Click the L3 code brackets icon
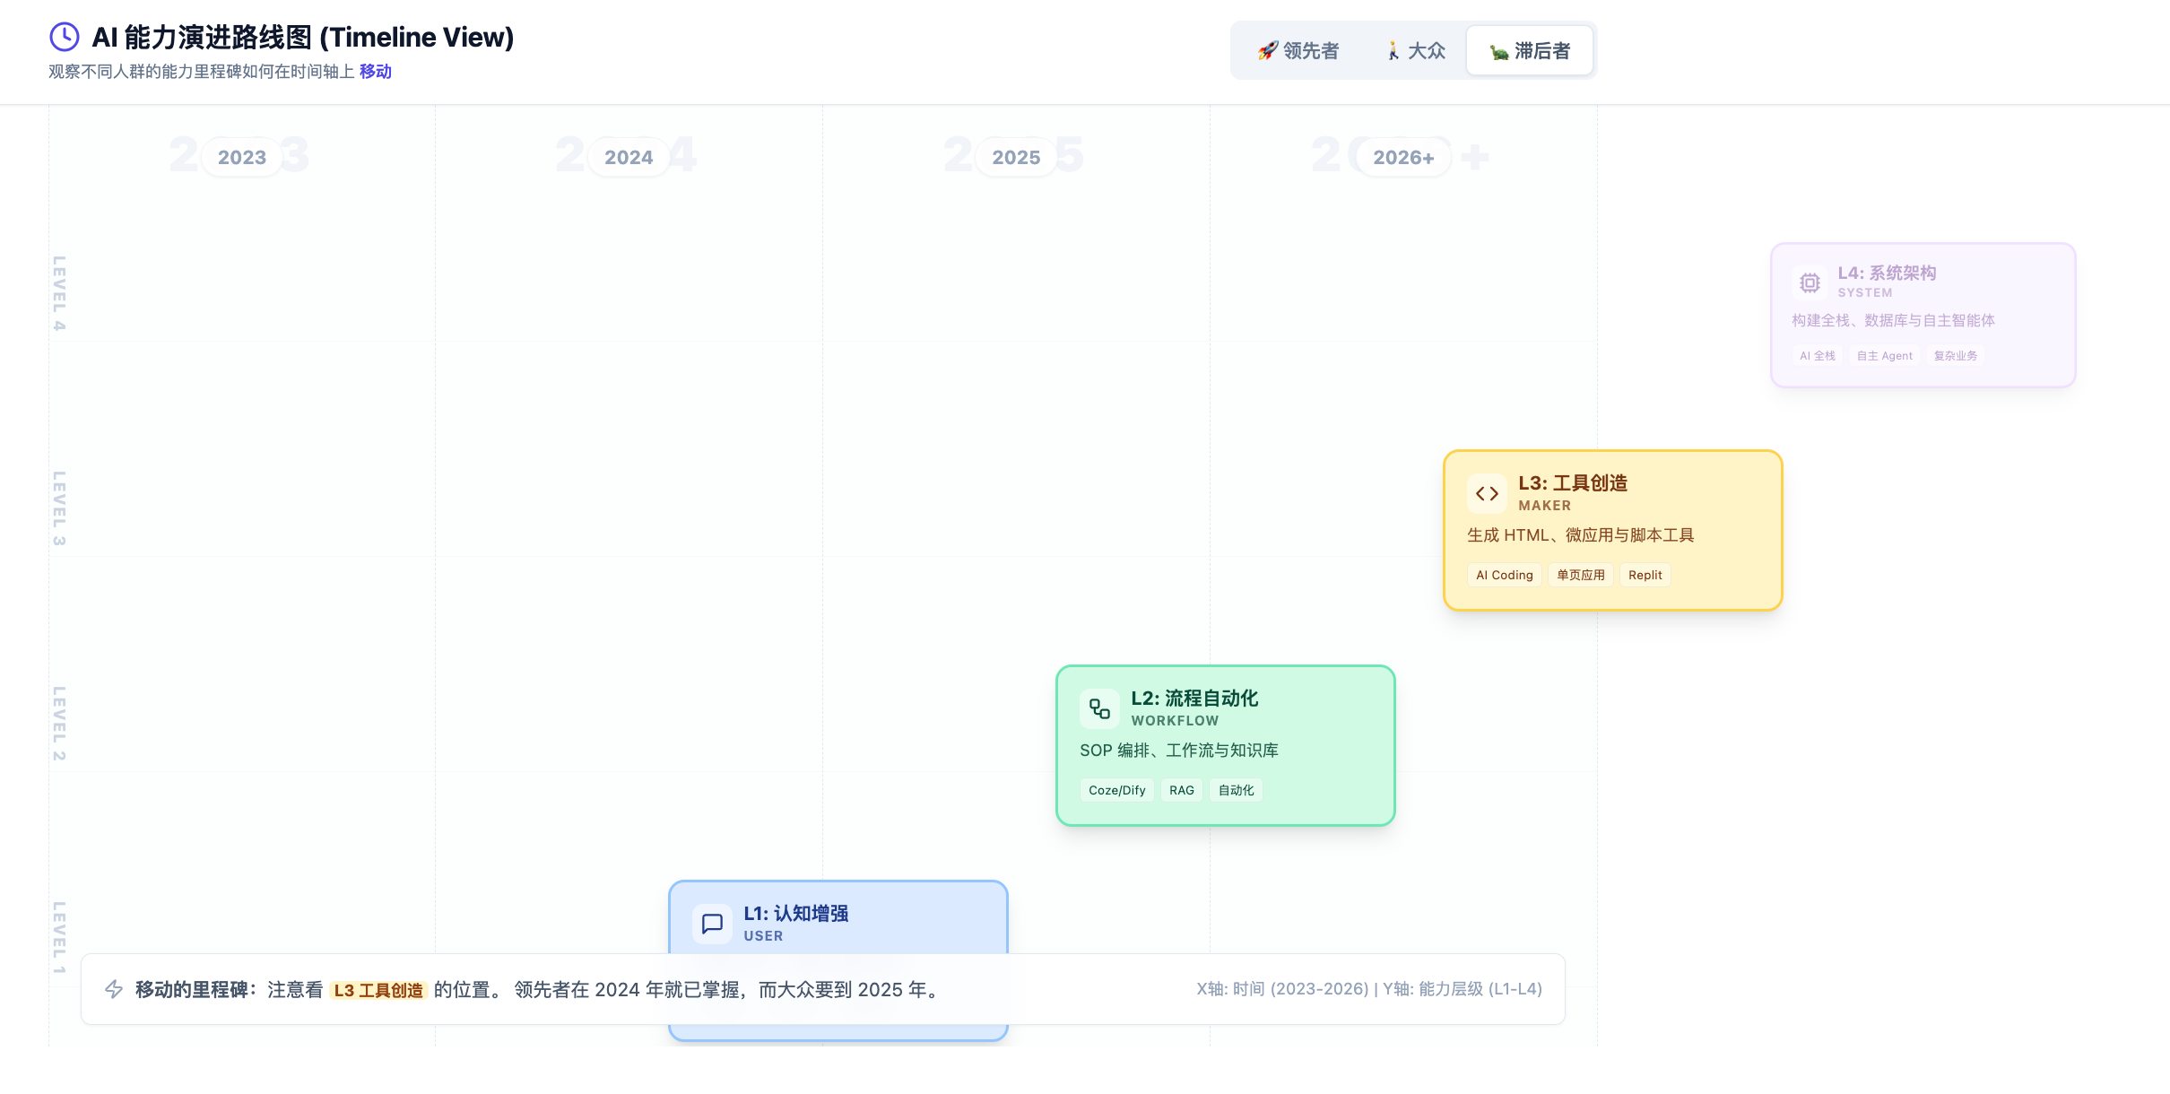This screenshot has width=2170, height=1094. 1487,493
